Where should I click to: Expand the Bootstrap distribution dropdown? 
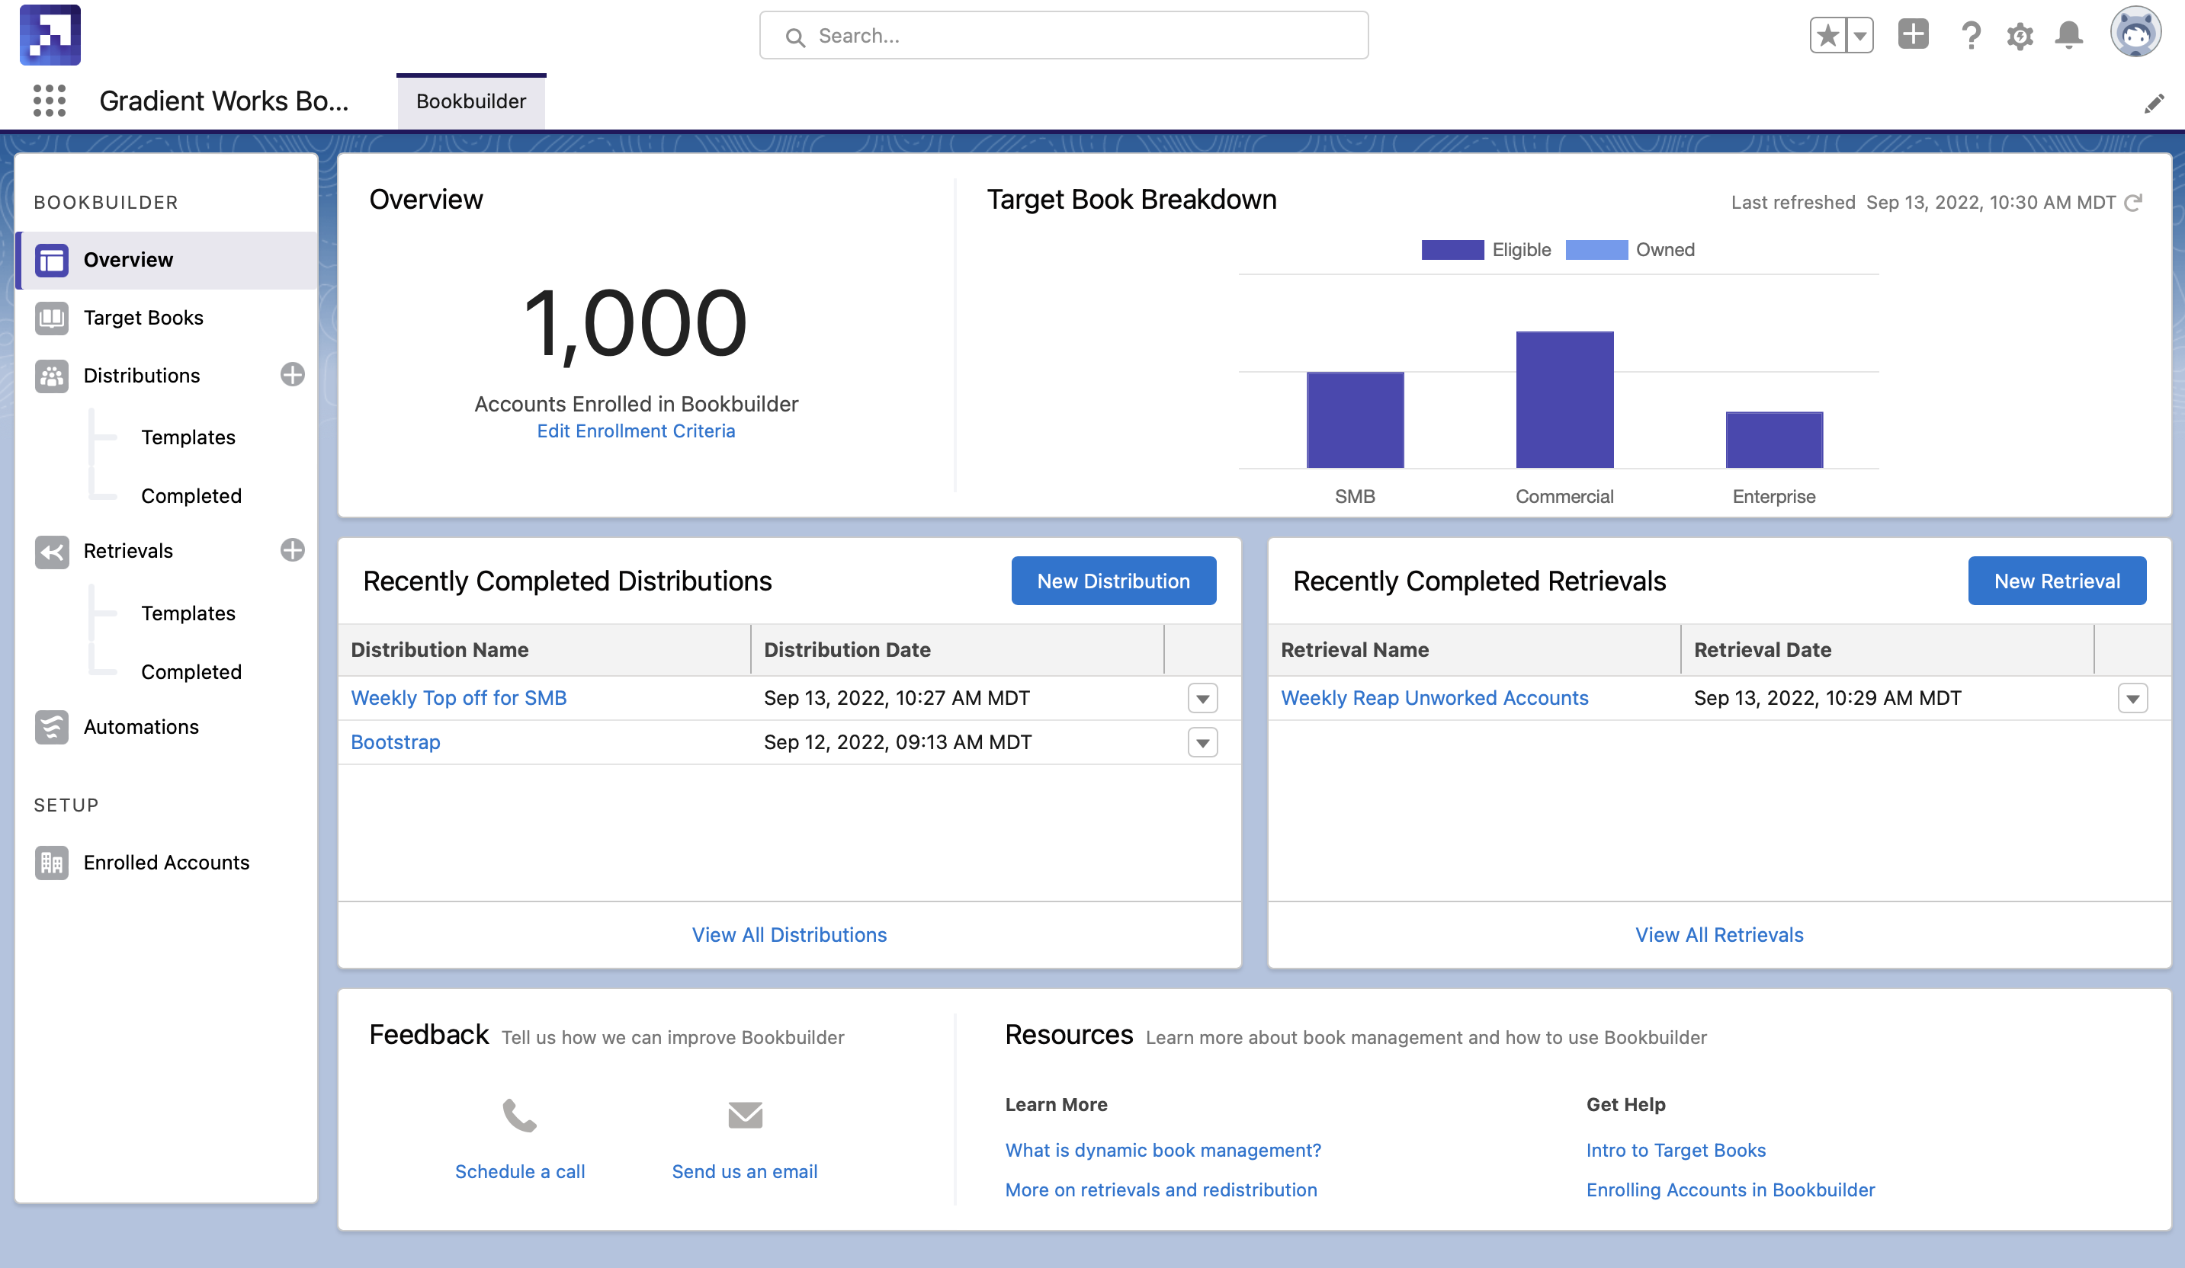point(1202,743)
